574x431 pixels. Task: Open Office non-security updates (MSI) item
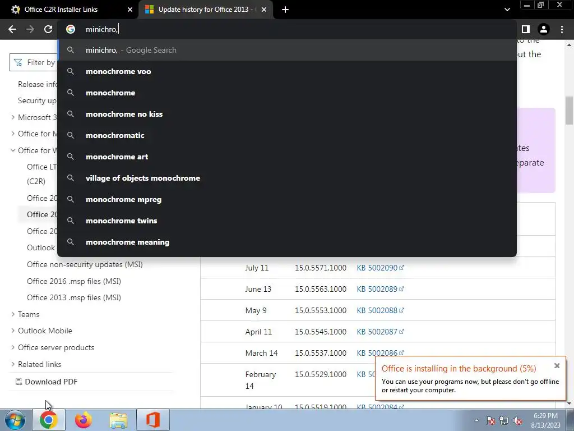point(85,264)
